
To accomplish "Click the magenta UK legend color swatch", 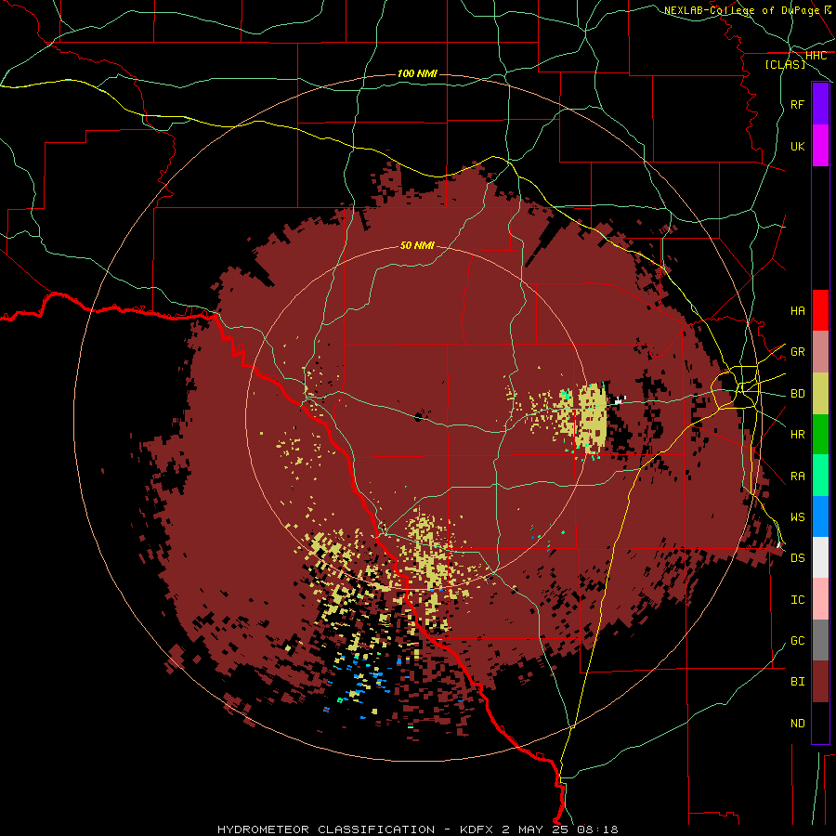I will click(x=820, y=146).
